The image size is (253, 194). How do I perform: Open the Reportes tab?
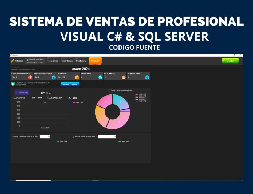click(x=53, y=61)
